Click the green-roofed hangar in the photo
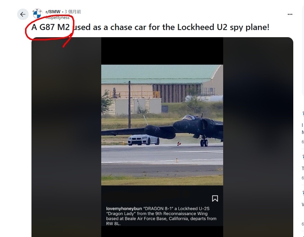This screenshot has width=304, height=237. coord(162,83)
